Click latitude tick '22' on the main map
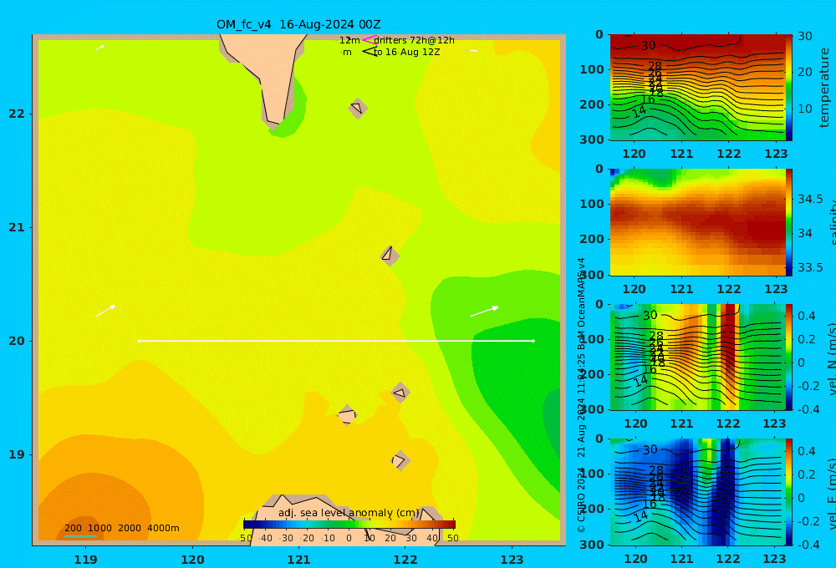 (x=17, y=114)
